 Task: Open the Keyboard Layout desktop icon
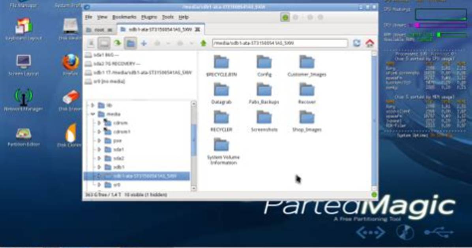23,30
